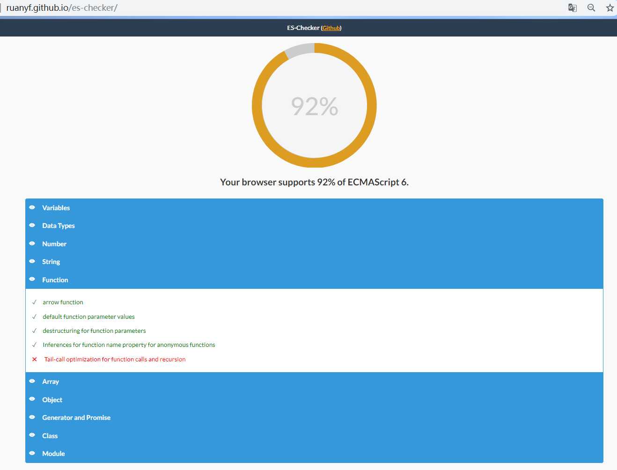Click 'Your browser supports 92%' summary text
The width and height of the screenshot is (617, 470).
(x=314, y=182)
